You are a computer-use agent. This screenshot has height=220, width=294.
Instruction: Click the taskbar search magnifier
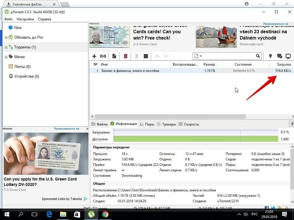click(x=21, y=214)
